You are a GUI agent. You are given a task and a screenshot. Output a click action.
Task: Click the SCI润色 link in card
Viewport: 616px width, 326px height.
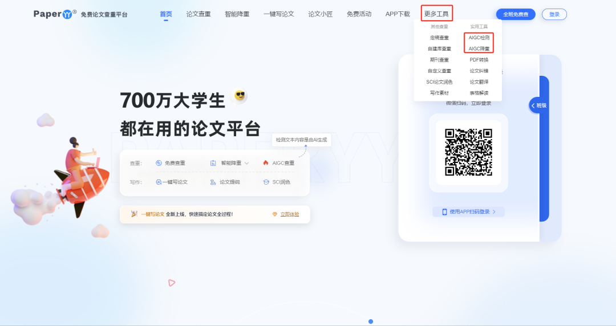[x=281, y=182]
